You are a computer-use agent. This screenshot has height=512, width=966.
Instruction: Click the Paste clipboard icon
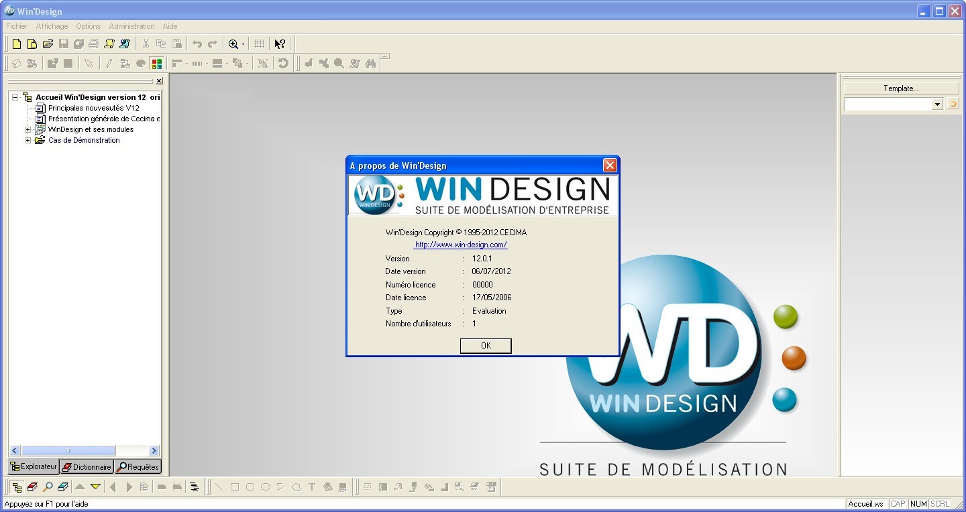click(176, 44)
